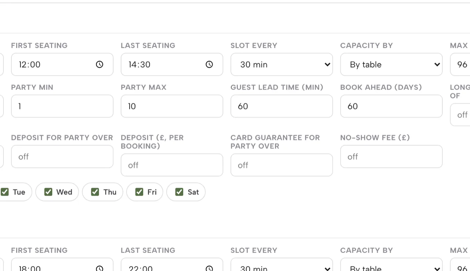
Task: Open the Capacity By dropdown beside 14:30 row
Action: coord(392,64)
